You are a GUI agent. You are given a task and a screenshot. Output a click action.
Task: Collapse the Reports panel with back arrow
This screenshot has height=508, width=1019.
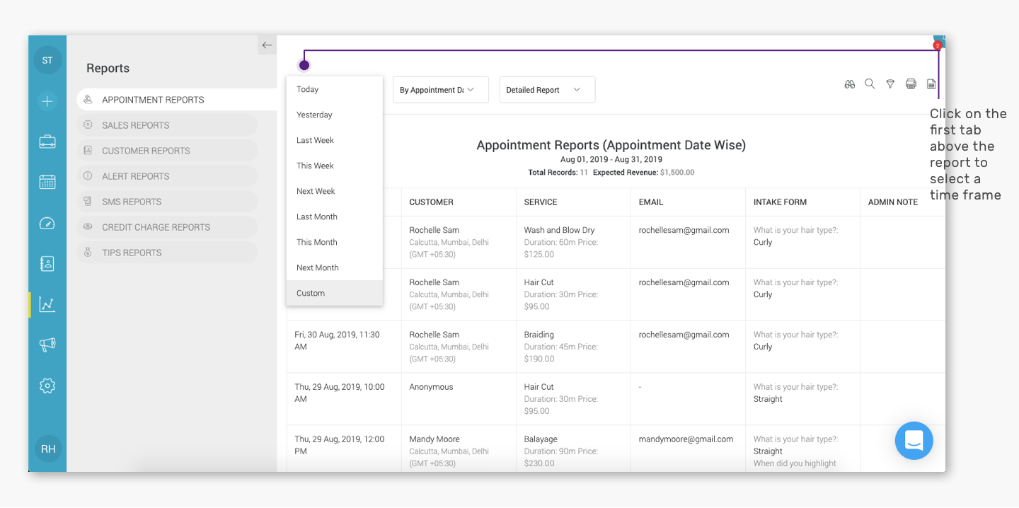click(x=267, y=45)
